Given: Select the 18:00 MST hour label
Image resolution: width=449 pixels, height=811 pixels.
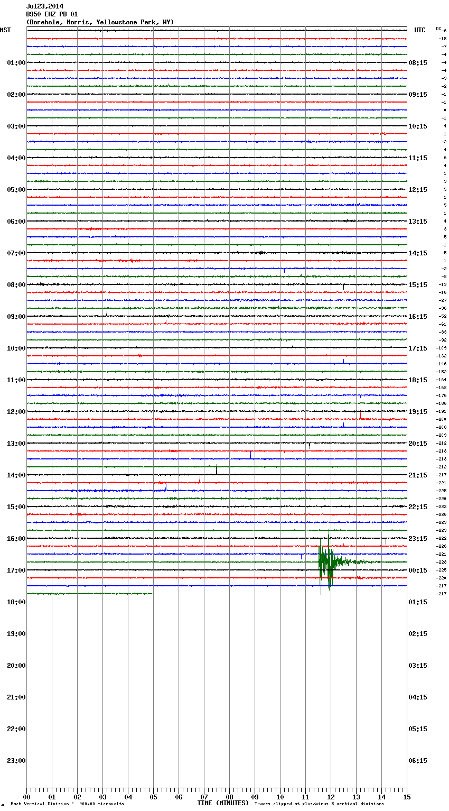Looking at the screenshot, I should [16, 602].
